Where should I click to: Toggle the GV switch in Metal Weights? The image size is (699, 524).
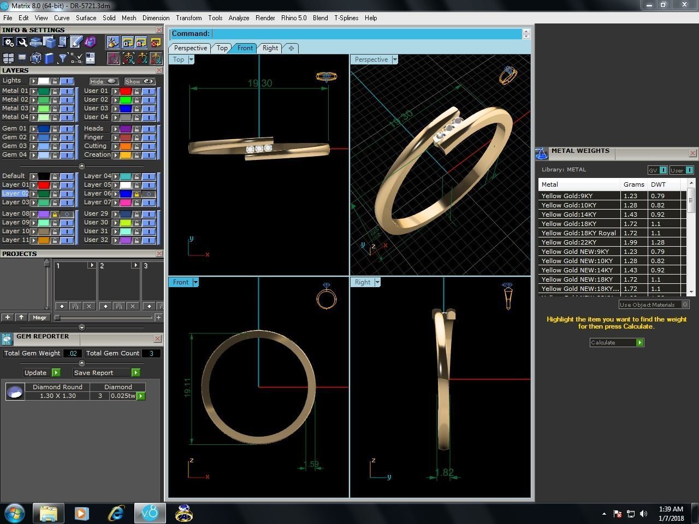[x=657, y=170]
